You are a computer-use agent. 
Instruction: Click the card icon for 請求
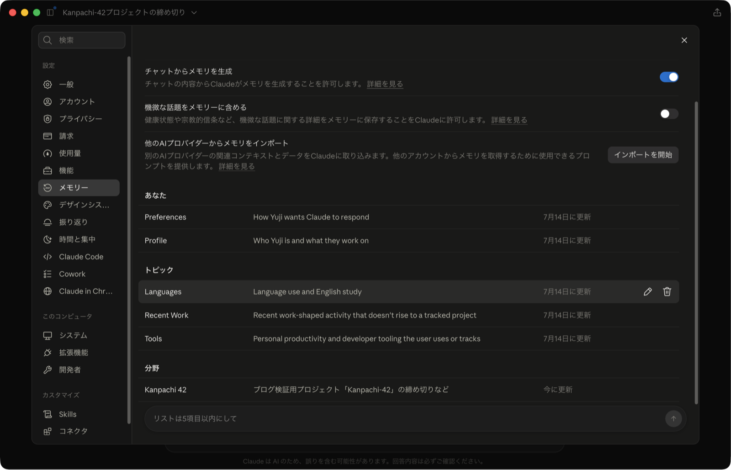tap(48, 136)
